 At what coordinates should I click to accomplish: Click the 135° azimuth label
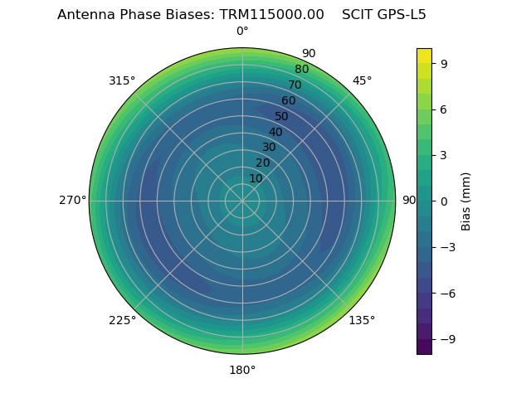pyautogui.click(x=362, y=320)
